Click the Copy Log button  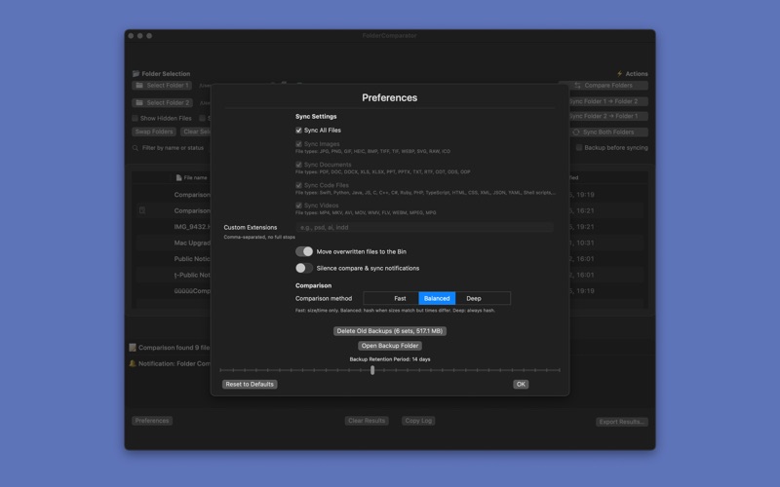click(418, 421)
